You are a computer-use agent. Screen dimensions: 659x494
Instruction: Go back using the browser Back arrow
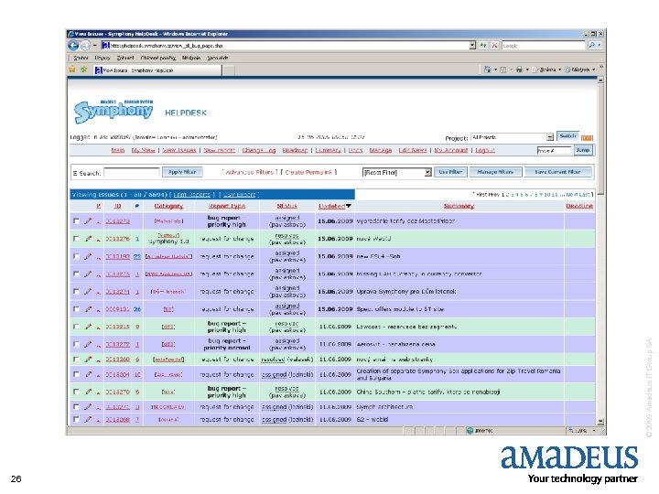73,46
